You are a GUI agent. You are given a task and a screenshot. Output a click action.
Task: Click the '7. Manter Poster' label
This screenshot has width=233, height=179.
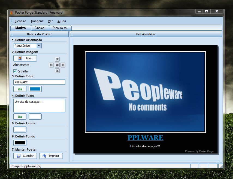pos(24,149)
